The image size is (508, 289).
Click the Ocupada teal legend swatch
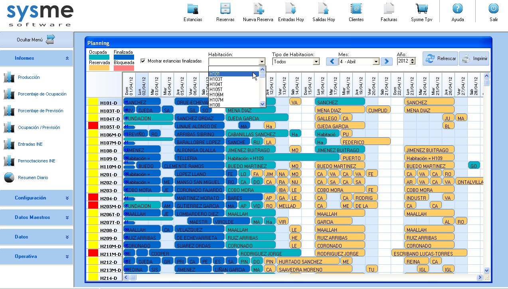click(x=99, y=57)
